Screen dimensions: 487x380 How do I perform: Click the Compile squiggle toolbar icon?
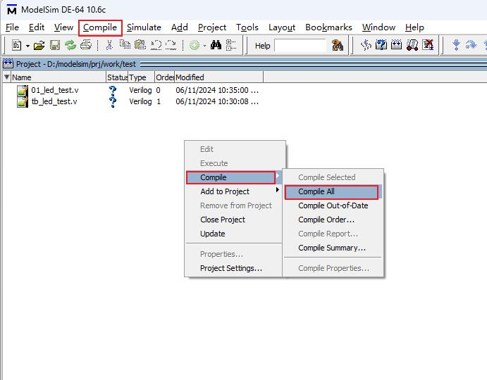tap(366, 45)
